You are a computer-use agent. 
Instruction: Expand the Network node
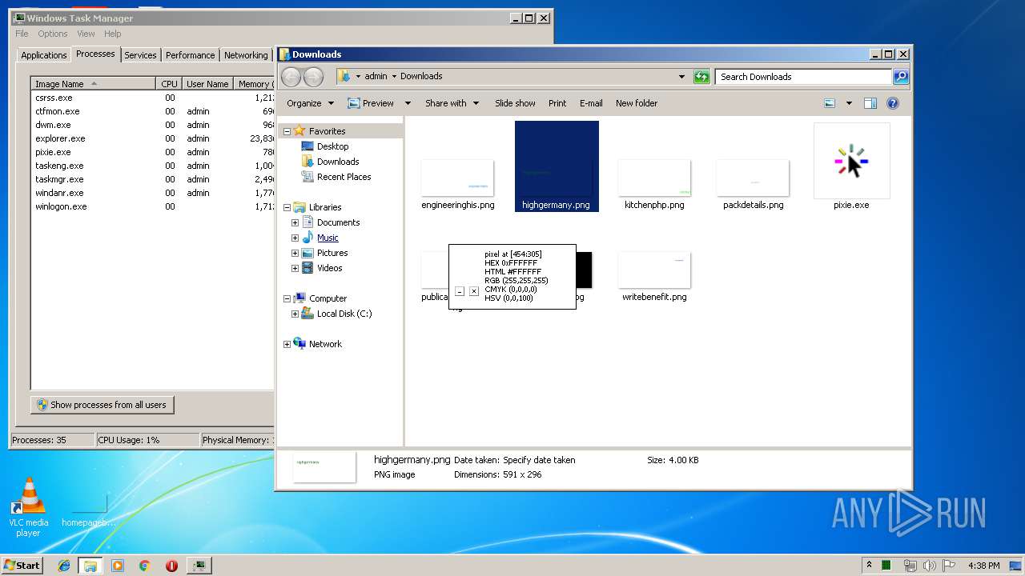tap(287, 344)
